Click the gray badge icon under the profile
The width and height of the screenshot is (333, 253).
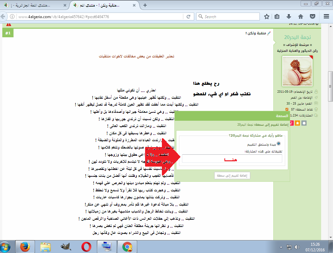pos(304,123)
